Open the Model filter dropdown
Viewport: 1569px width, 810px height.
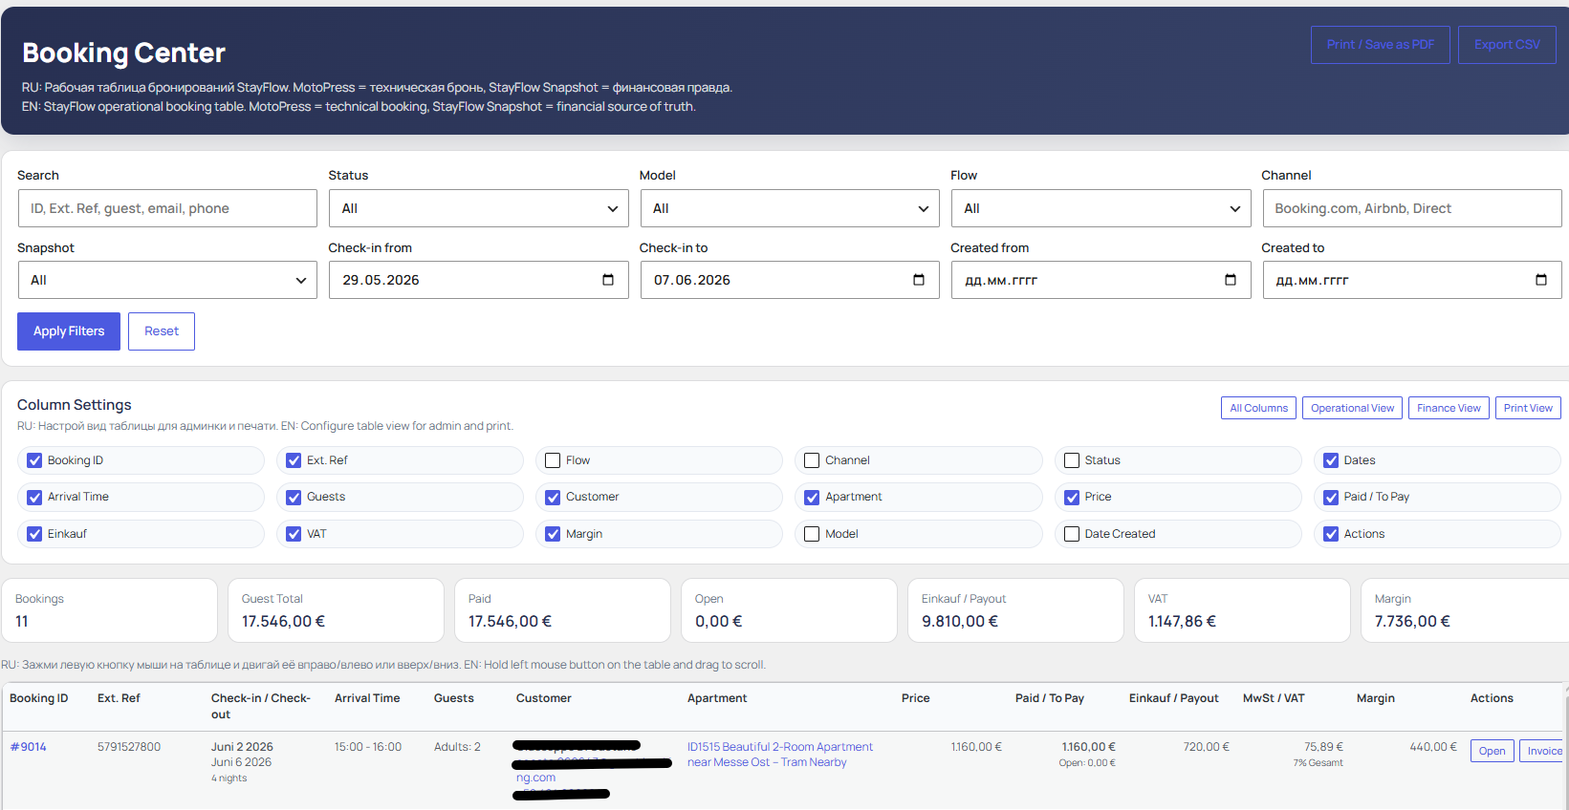point(790,208)
